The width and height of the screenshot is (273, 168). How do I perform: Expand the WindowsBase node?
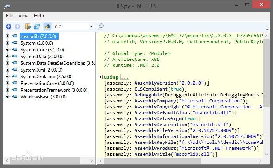tap(7, 97)
